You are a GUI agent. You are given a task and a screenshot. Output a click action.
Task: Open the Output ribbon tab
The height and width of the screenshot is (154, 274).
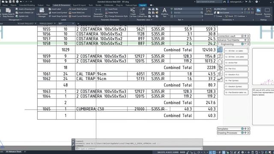click(40, 5)
